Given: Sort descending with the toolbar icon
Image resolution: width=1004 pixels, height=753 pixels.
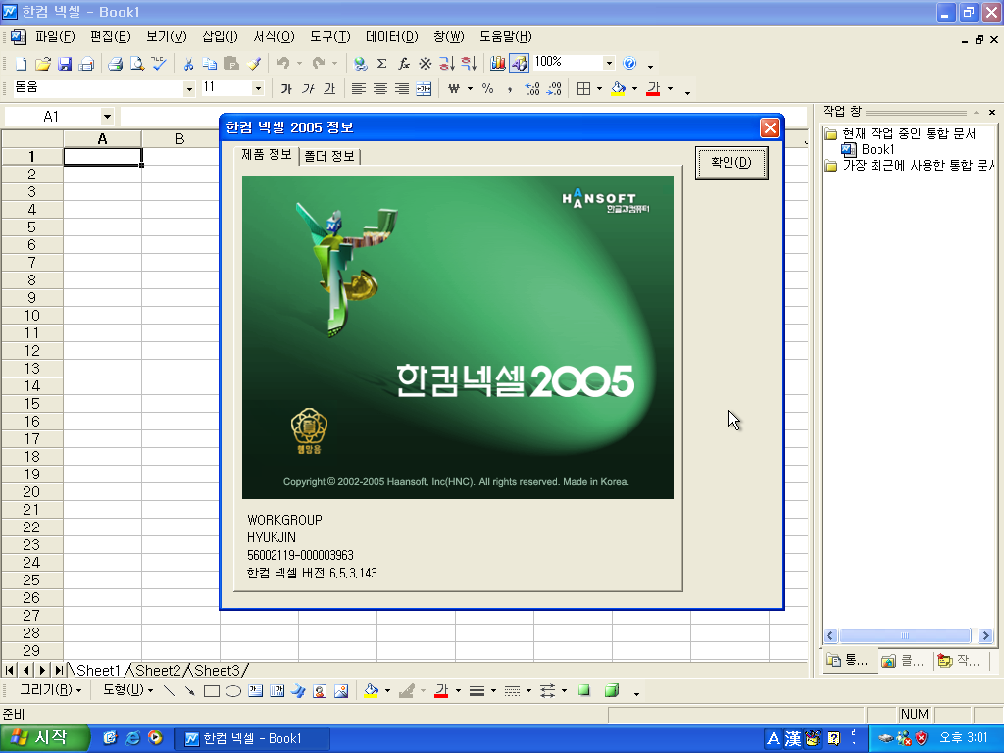Looking at the screenshot, I should tap(469, 64).
